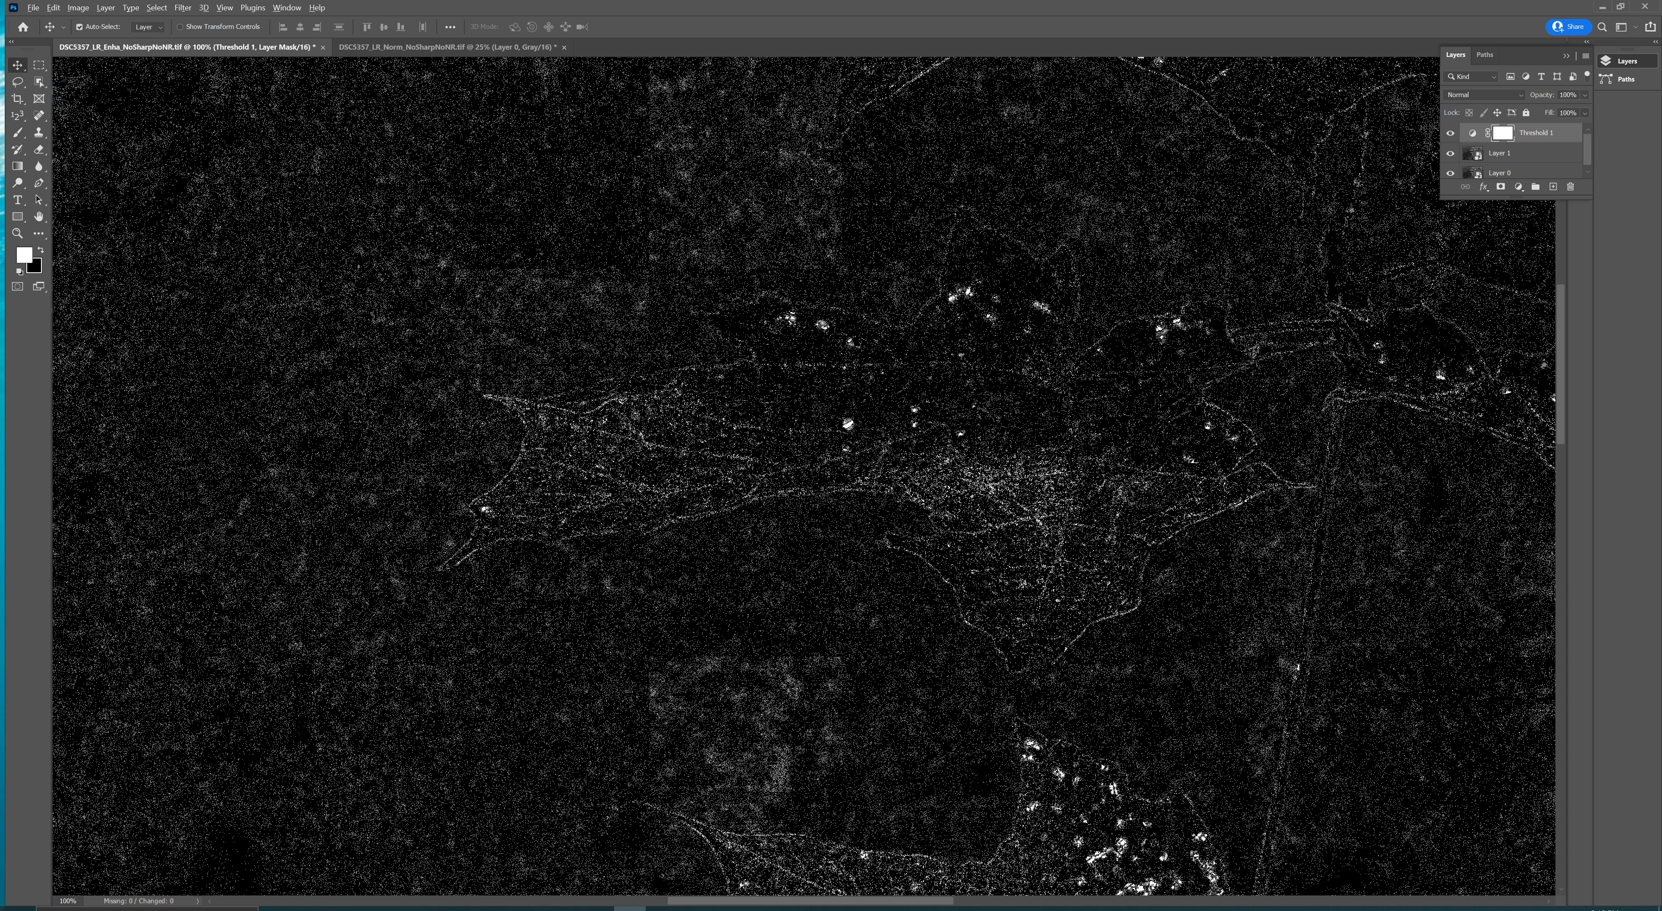
Task: Select the Crop tool
Action: pyautogui.click(x=17, y=99)
